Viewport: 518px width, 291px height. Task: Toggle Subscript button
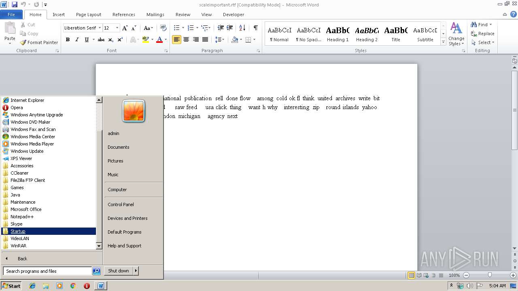point(110,40)
